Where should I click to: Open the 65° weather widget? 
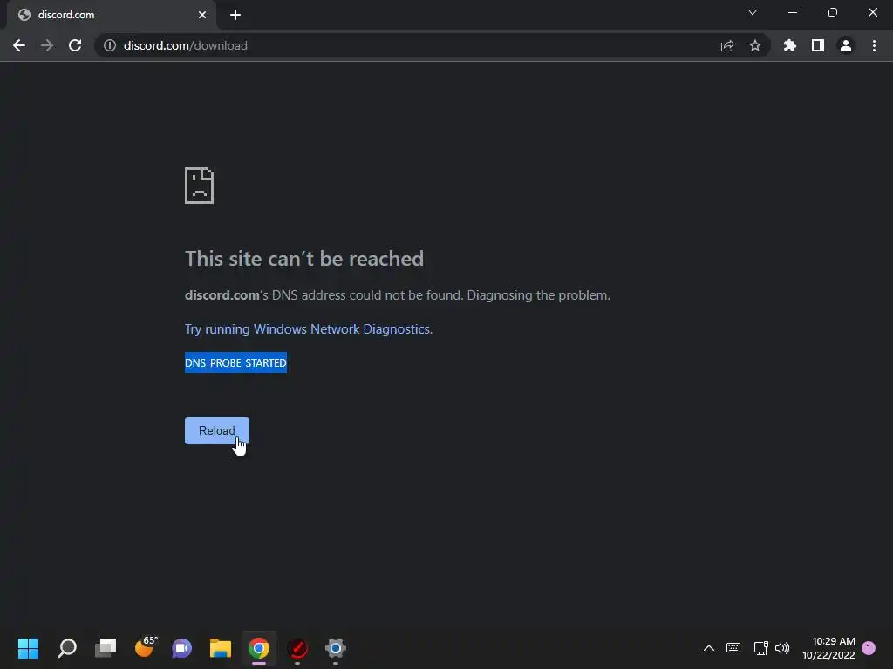[x=146, y=647]
